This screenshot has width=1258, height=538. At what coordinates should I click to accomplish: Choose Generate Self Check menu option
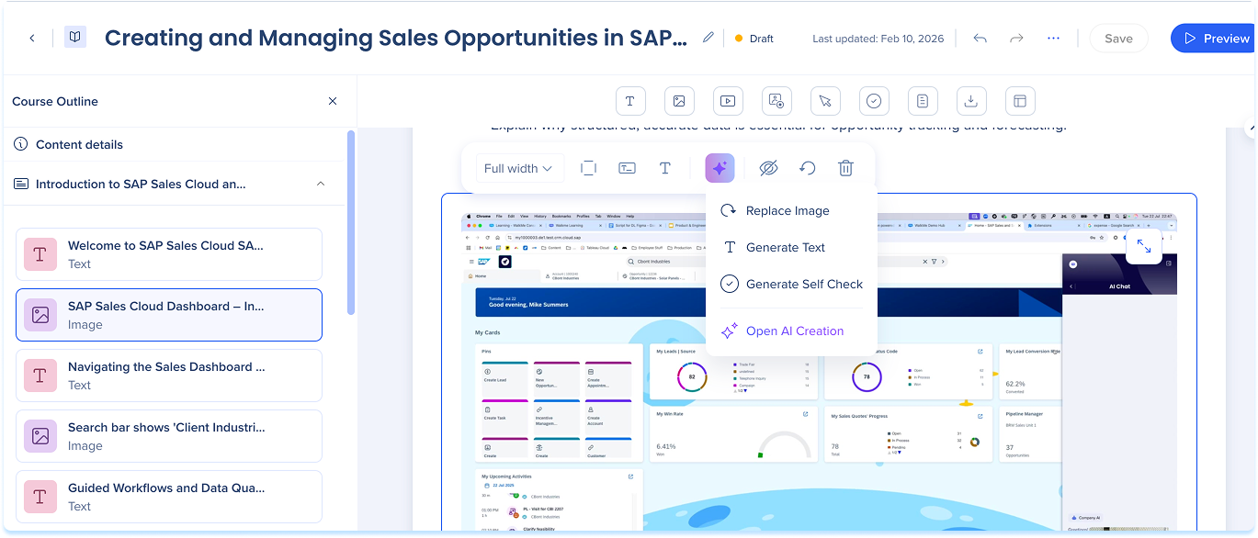pyautogui.click(x=803, y=284)
